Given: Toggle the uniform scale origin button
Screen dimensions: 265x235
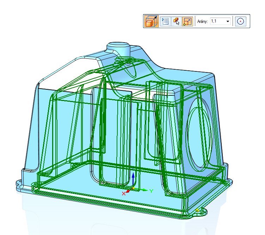Looking at the screenshot, I should 187,21.
